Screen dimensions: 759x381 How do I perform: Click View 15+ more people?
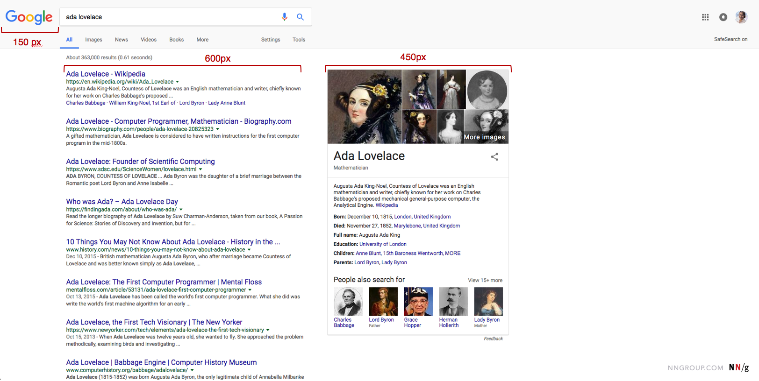tap(485, 280)
